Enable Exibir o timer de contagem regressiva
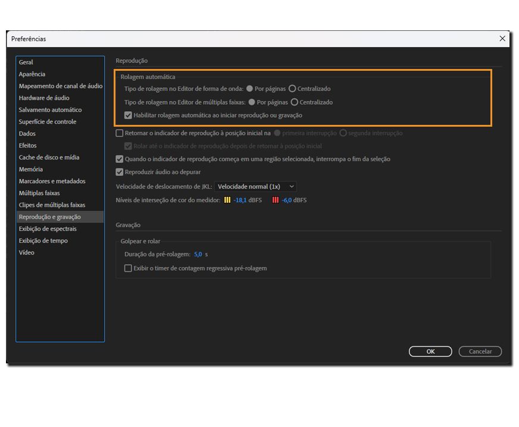The height and width of the screenshot is (427, 519). coord(128,268)
